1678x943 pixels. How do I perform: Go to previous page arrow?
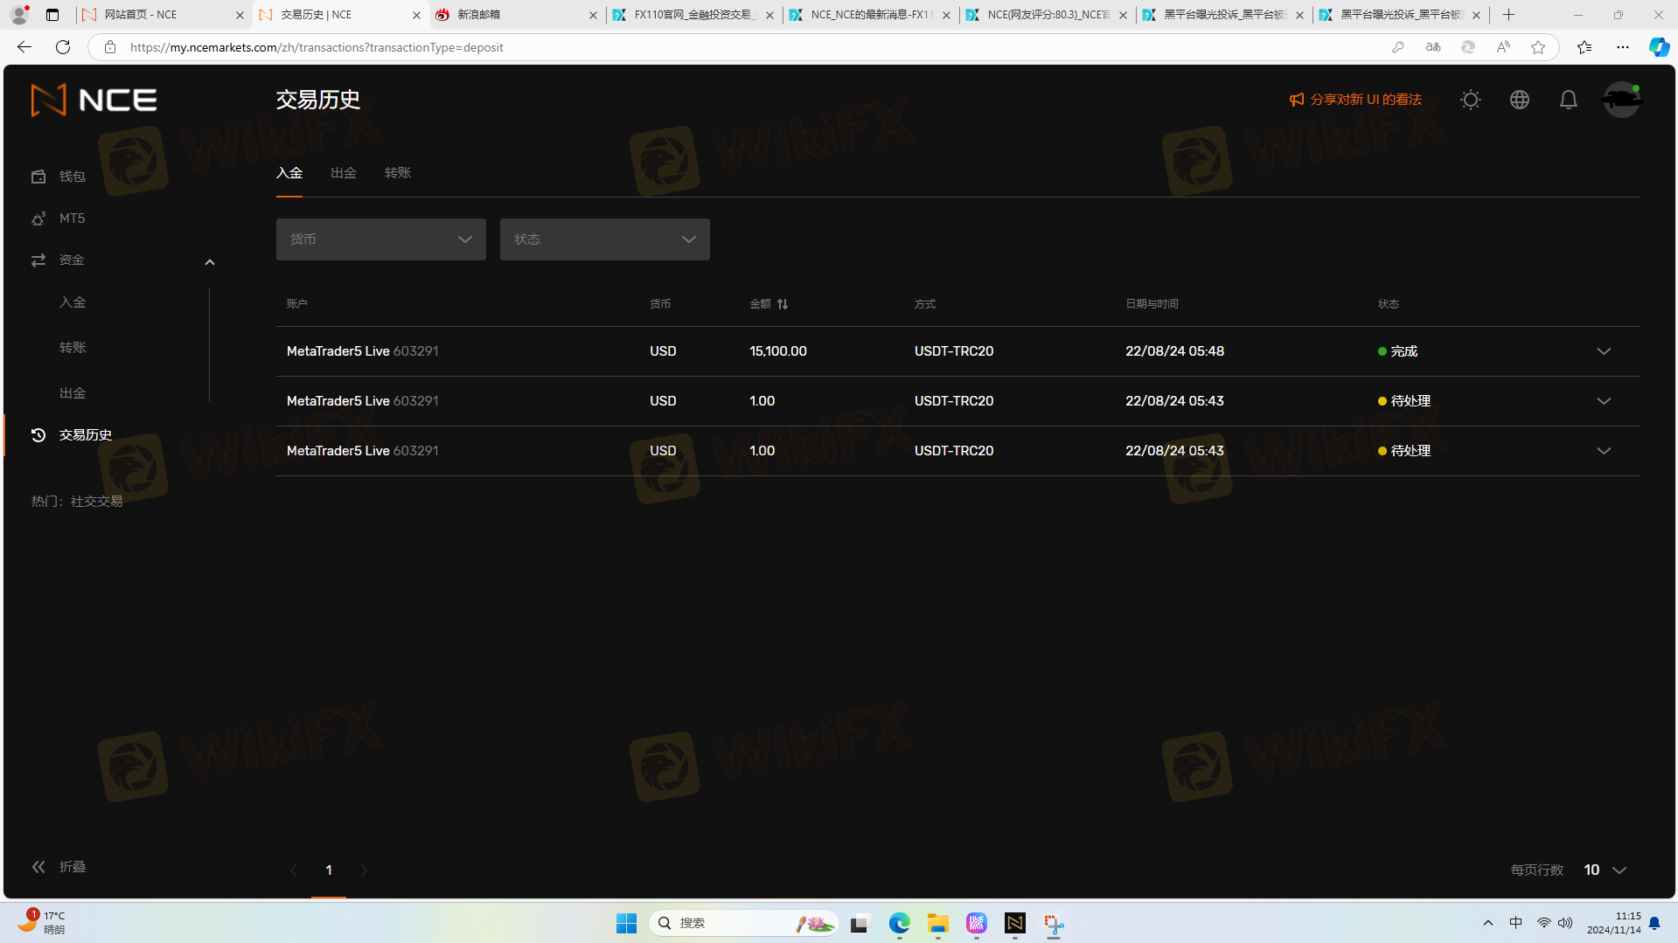click(x=294, y=870)
